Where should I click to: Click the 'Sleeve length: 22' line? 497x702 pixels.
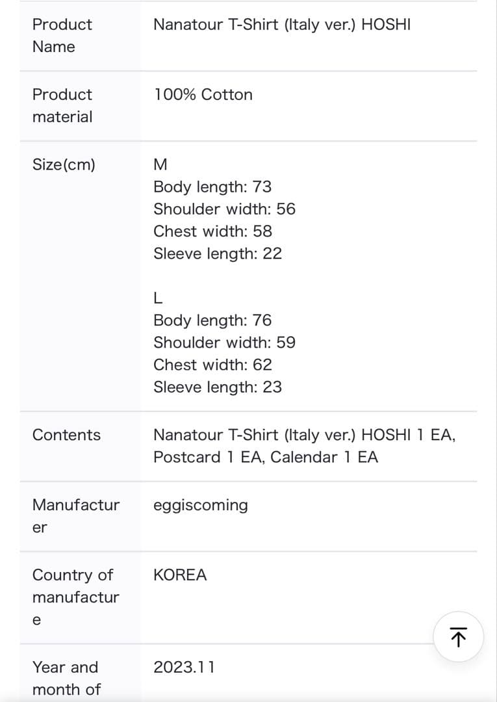coord(218,253)
